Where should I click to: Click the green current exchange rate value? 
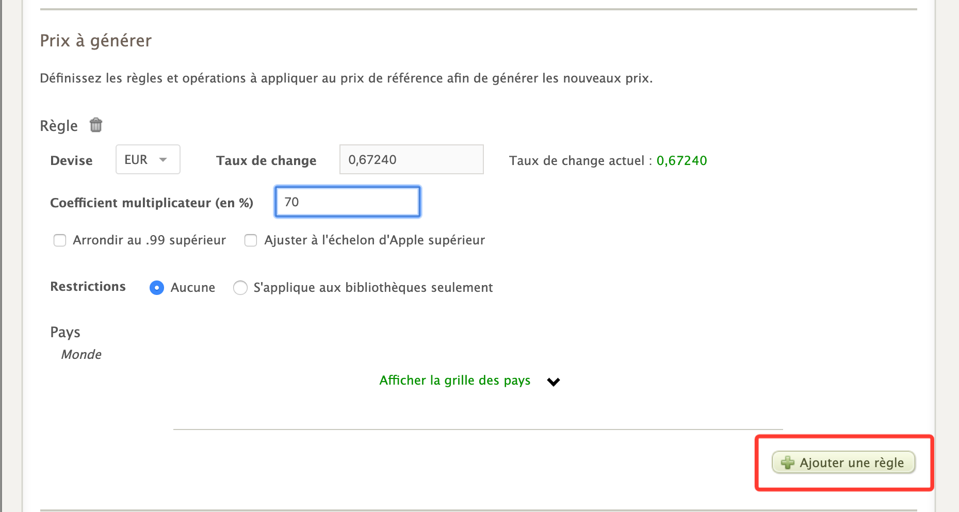pos(681,161)
